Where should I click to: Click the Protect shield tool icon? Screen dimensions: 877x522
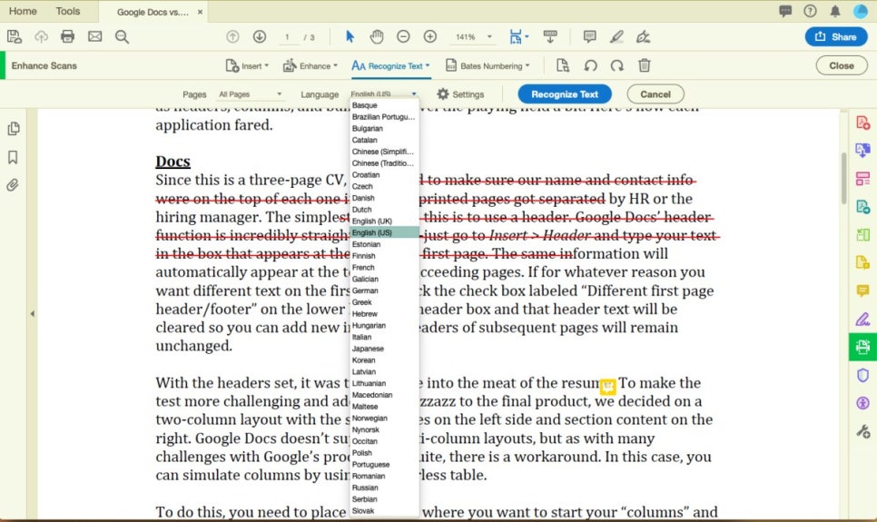862,375
